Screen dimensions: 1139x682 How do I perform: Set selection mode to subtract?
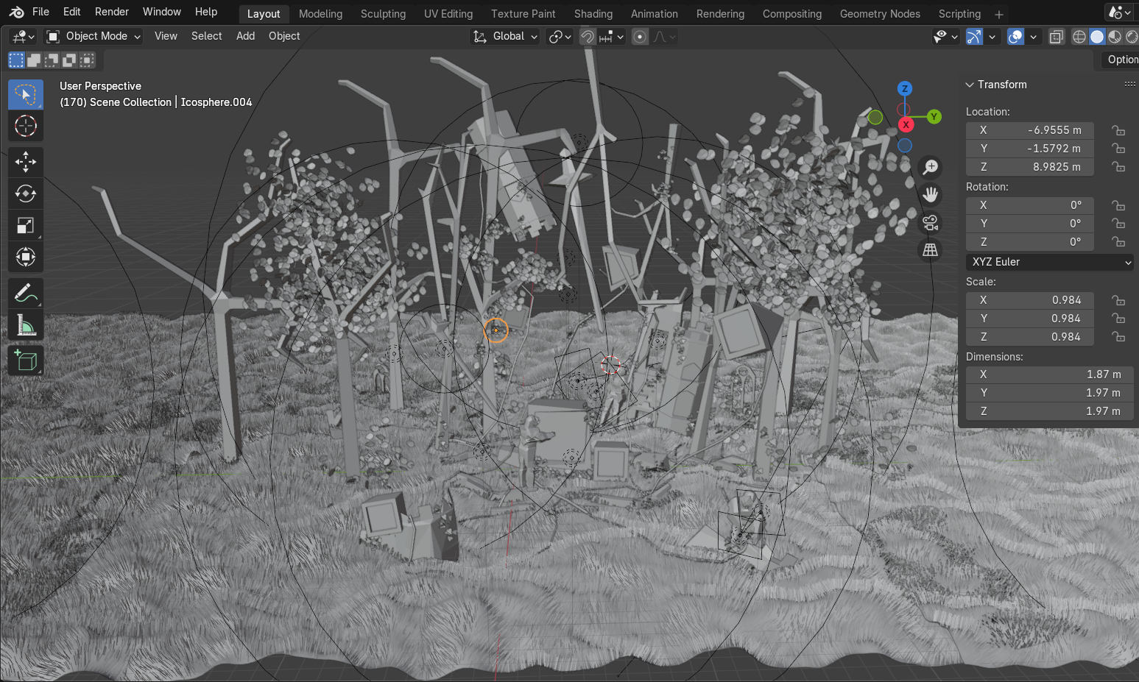pos(52,60)
